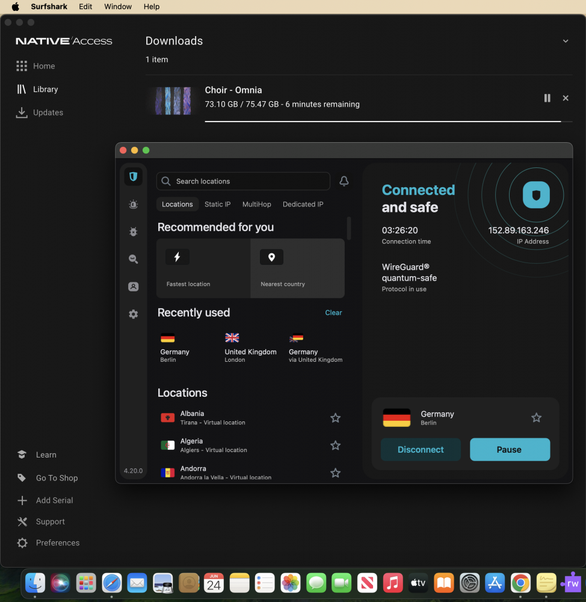Open the Surfshark VPN shield tab in sidebar
The width and height of the screenshot is (586, 602).
133,176
